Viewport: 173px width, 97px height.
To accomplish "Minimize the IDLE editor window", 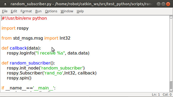I will pos(158,4).
